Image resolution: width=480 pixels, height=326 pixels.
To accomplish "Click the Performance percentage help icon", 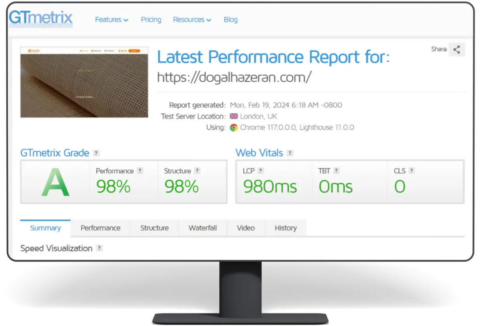I will 140,171.
